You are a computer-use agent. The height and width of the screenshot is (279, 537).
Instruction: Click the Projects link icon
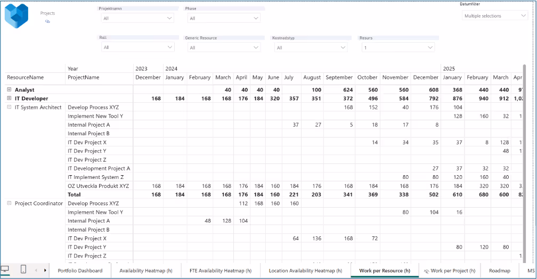[x=47, y=22]
